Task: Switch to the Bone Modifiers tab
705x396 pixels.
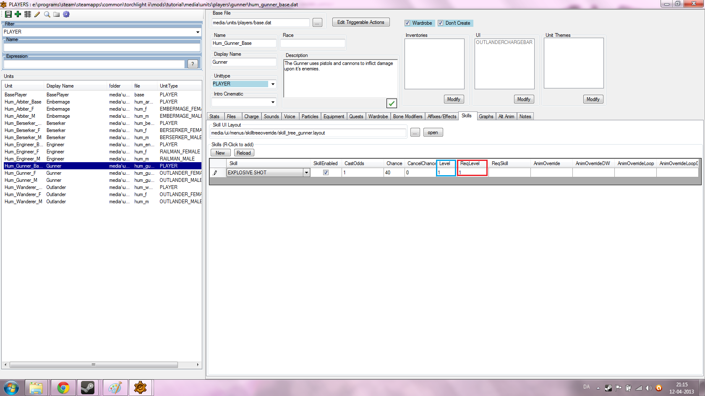Action: [407, 116]
